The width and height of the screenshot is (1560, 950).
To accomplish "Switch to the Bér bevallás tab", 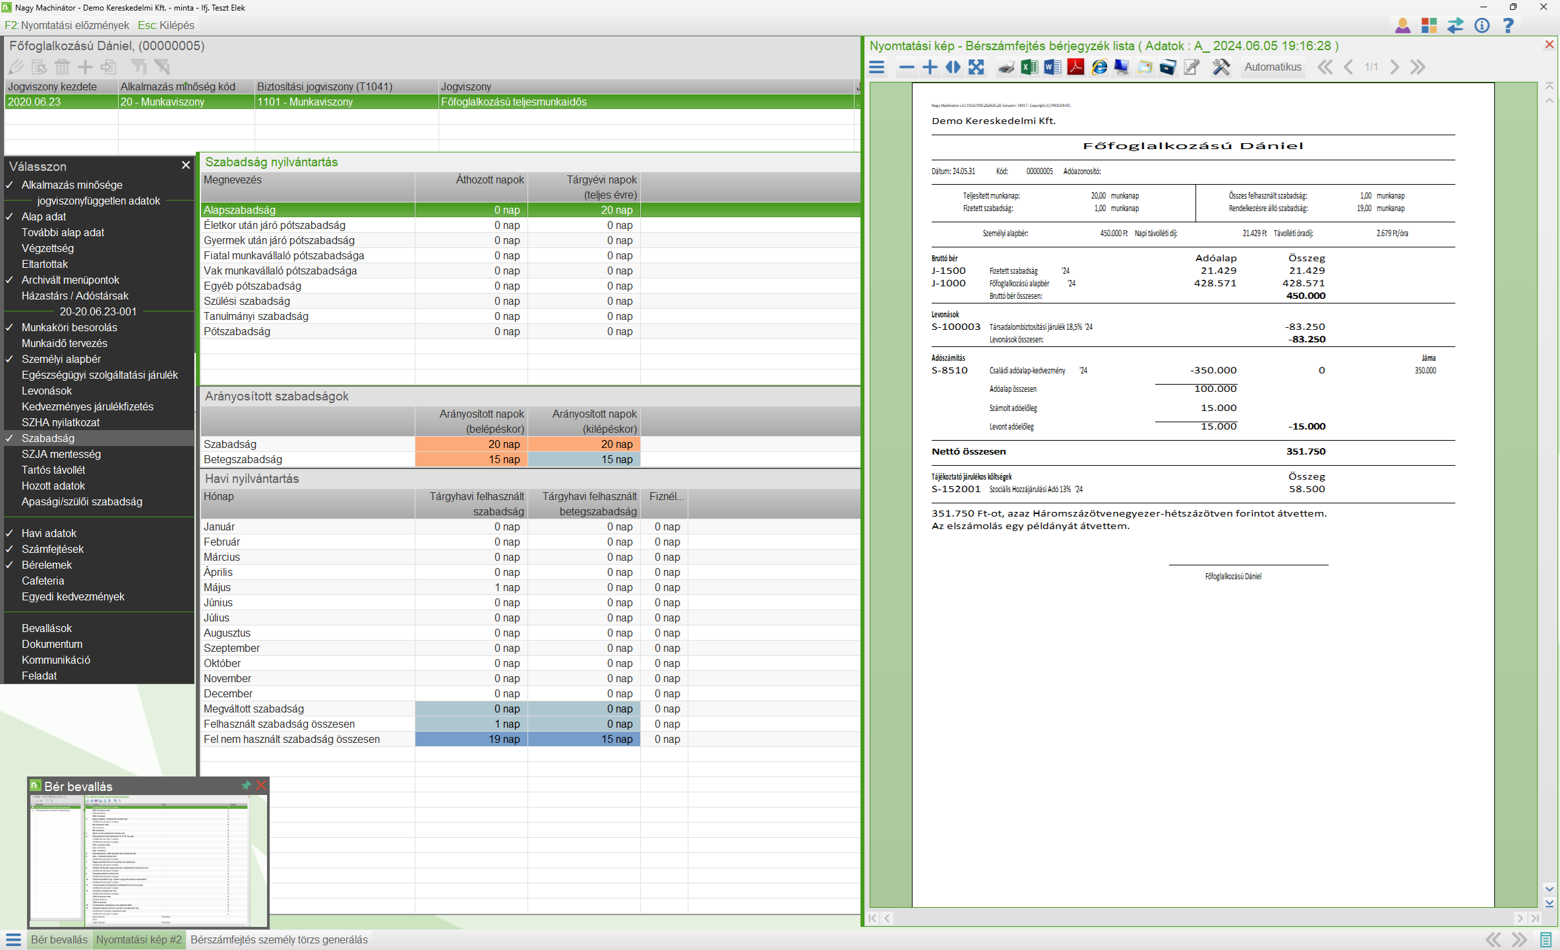I will click(x=59, y=939).
